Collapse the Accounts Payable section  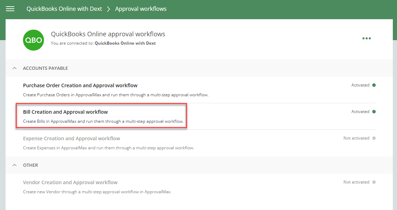pos(14,68)
